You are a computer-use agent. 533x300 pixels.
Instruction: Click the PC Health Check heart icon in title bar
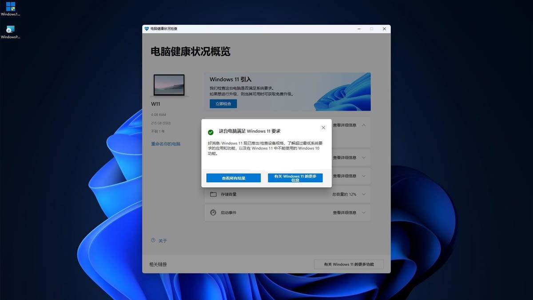coord(147,28)
